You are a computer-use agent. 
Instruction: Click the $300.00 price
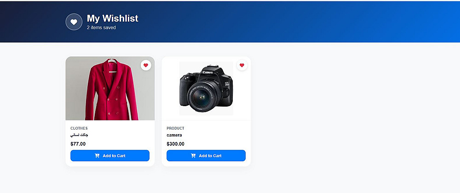[176, 144]
